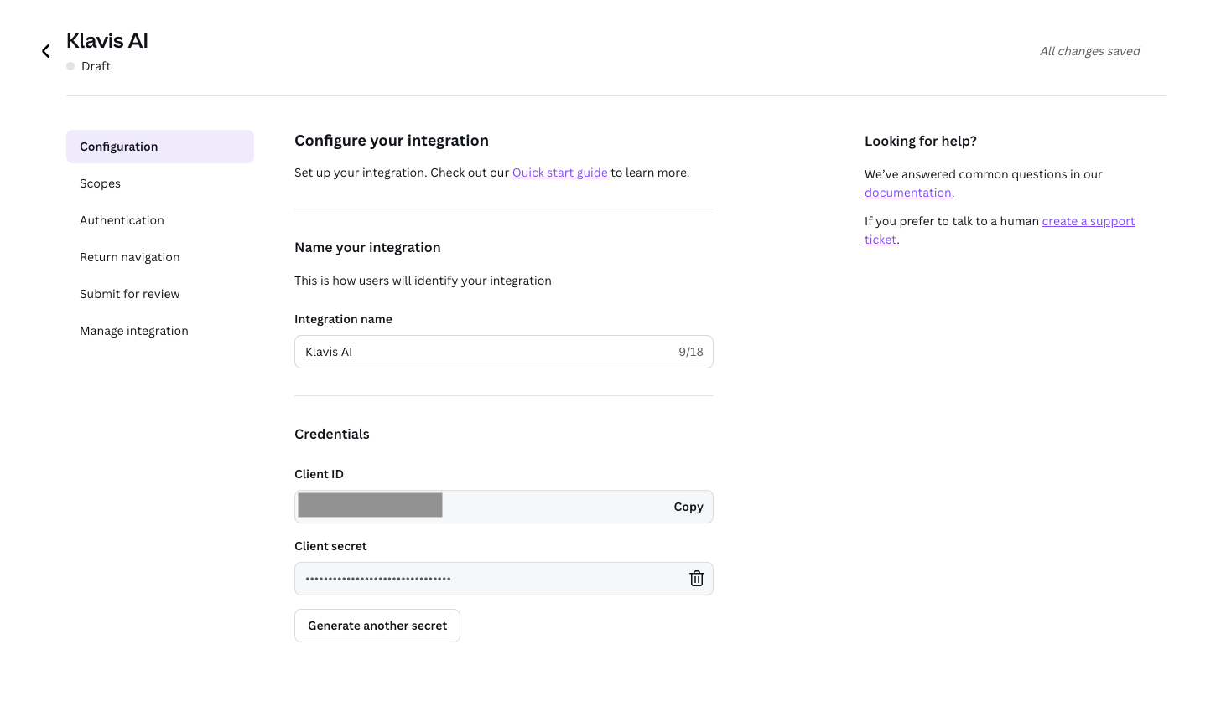Copy the Client ID

[688, 507]
